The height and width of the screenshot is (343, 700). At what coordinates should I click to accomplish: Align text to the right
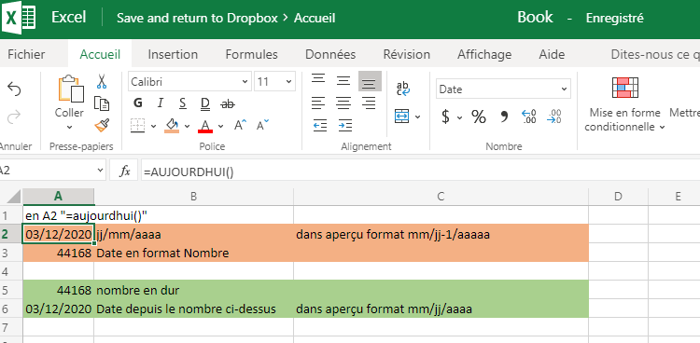pos(369,103)
